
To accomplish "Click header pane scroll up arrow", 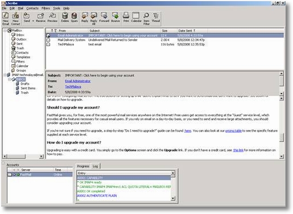I will point(282,73).
